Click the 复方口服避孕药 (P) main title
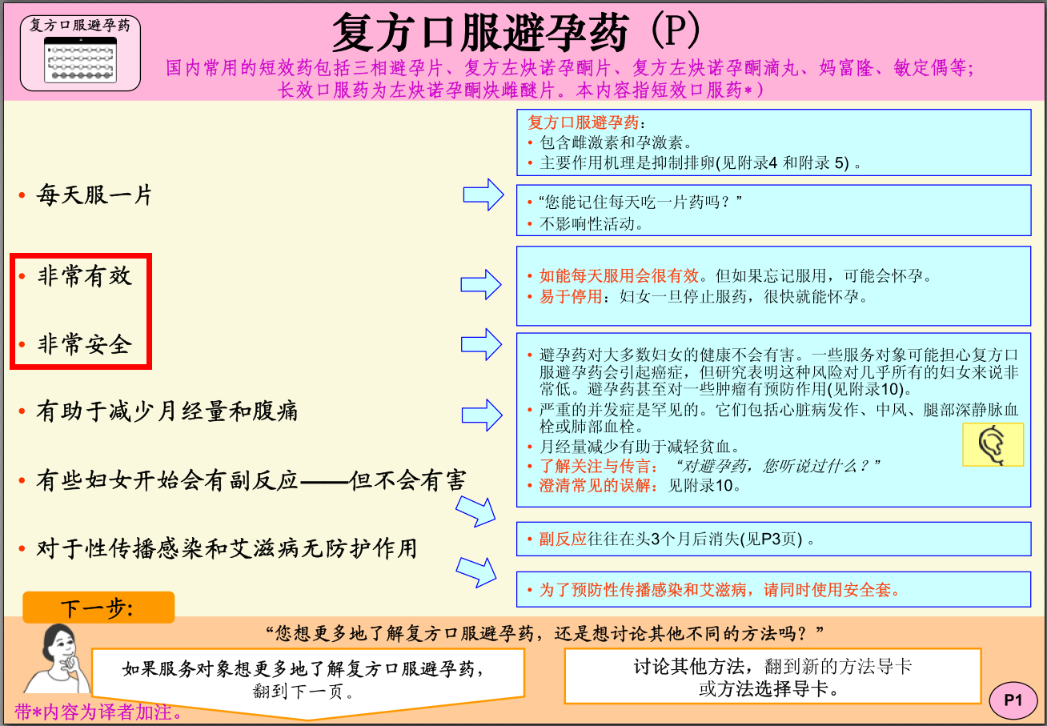 516,32
